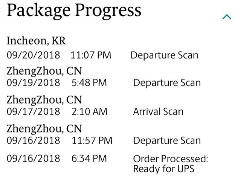The height and width of the screenshot is (177, 241).
Task: Click the 11:07 PM time entry
Action: pos(91,55)
